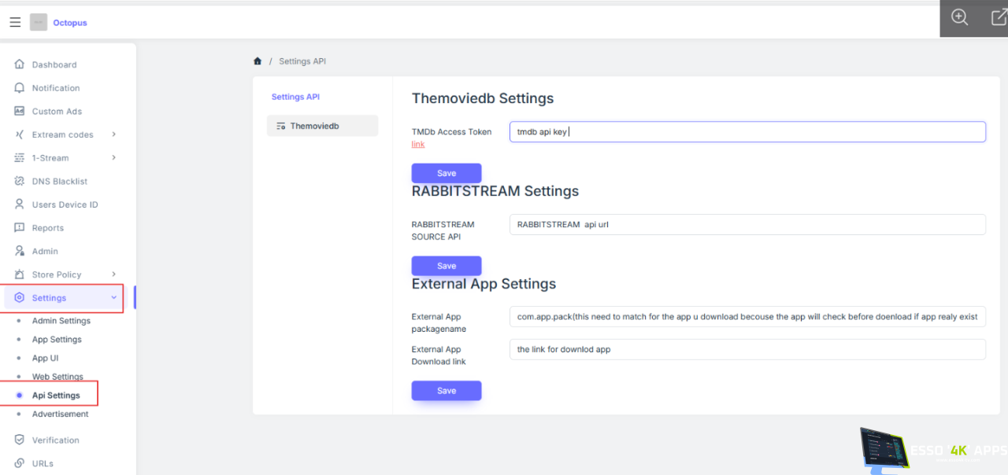Click the RABBITSTREAM source API field
This screenshot has width=1008, height=475.
(747, 225)
